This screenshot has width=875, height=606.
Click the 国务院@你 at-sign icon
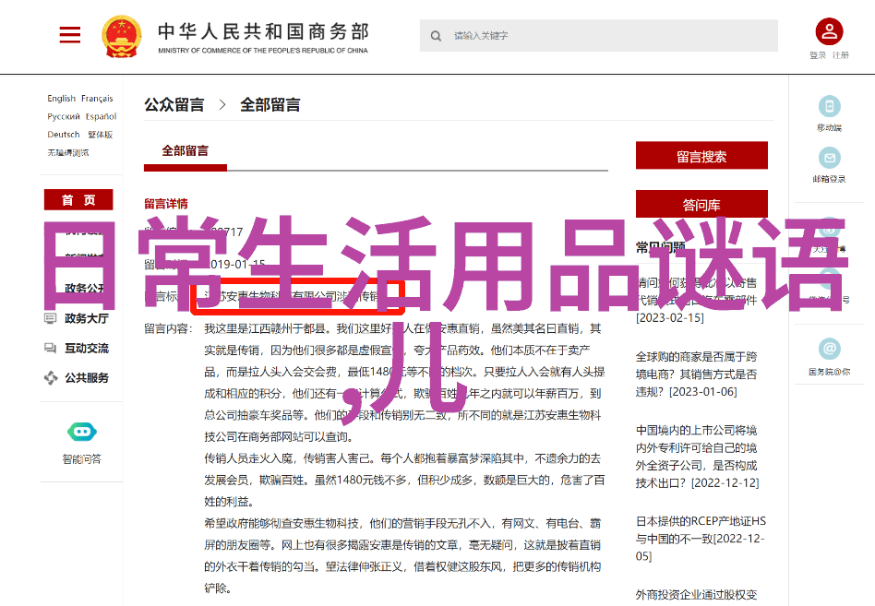829,350
